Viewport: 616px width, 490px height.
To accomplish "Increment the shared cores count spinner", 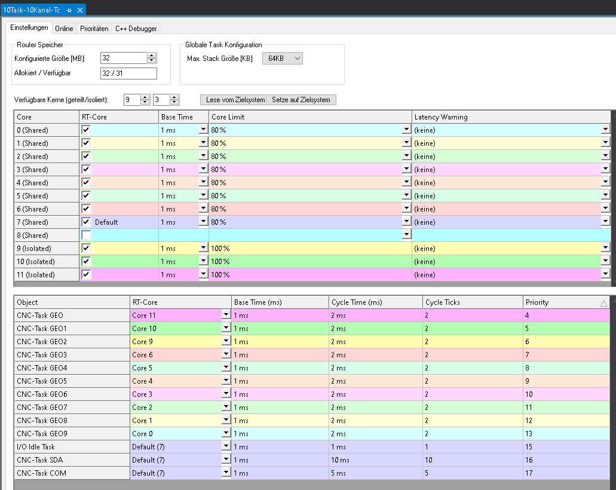I will pos(145,97).
